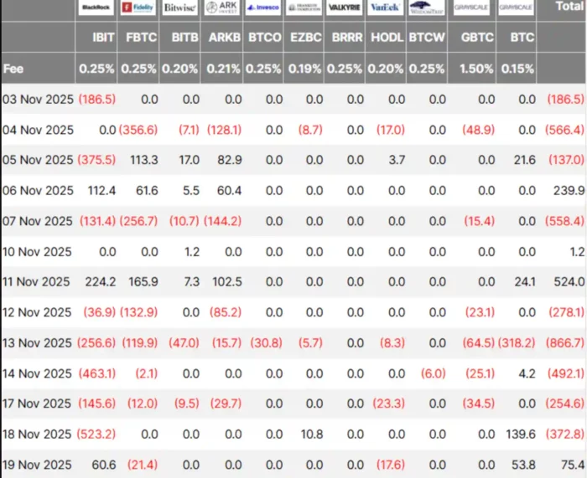This screenshot has height=478, width=587.
Task: Select the 1.50% GBTC fee cell
Action: tap(476, 69)
